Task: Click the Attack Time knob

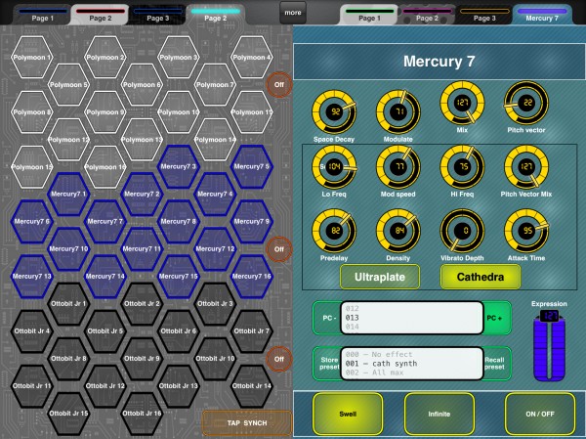Action: (x=526, y=231)
